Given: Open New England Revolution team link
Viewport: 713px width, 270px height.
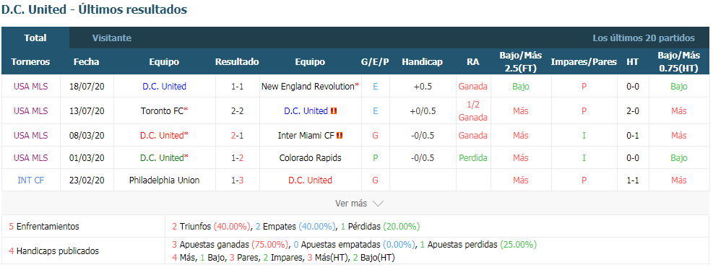Looking at the screenshot, I should [308, 87].
